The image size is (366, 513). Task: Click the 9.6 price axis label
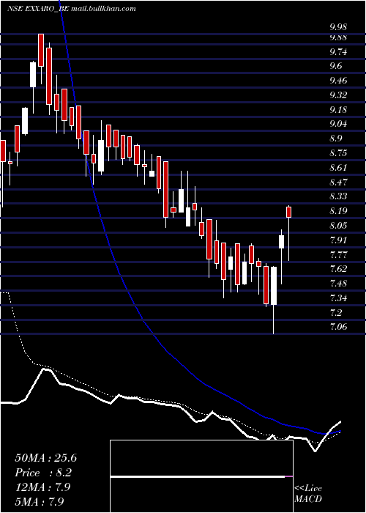pyautogui.click(x=335, y=66)
